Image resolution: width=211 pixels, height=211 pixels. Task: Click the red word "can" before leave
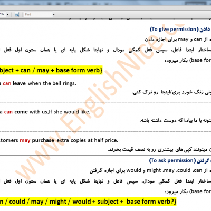(7, 83)
